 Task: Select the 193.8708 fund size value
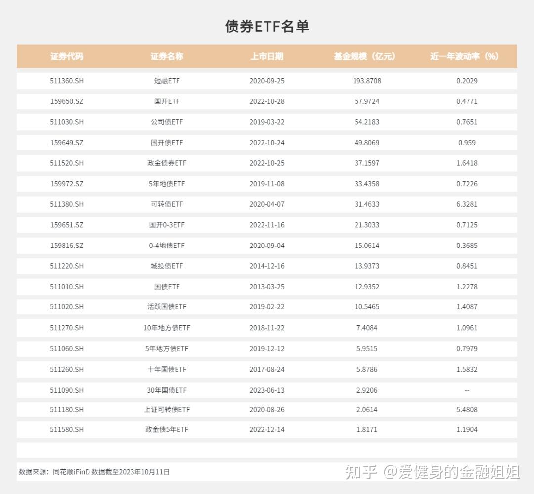point(367,81)
